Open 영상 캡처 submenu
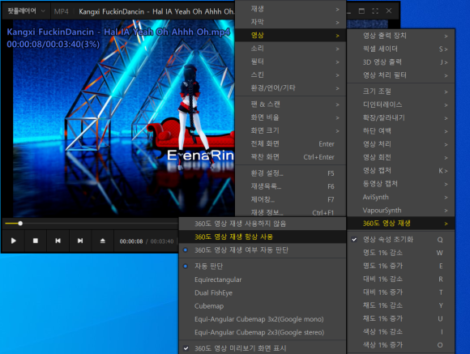 (x=401, y=171)
